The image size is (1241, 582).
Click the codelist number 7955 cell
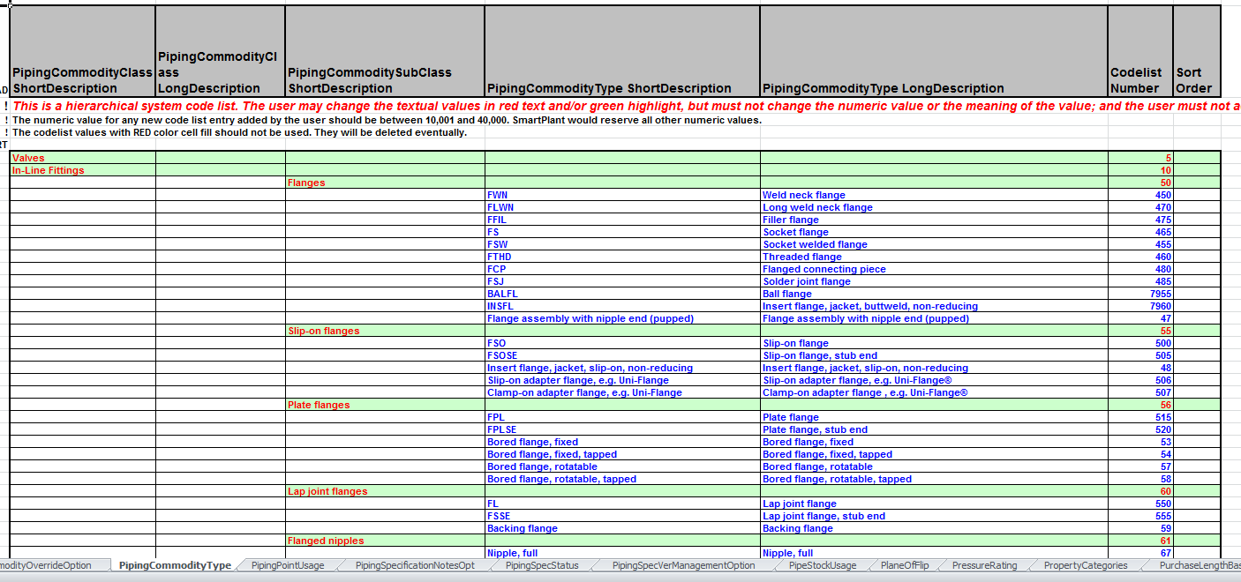tap(1140, 294)
